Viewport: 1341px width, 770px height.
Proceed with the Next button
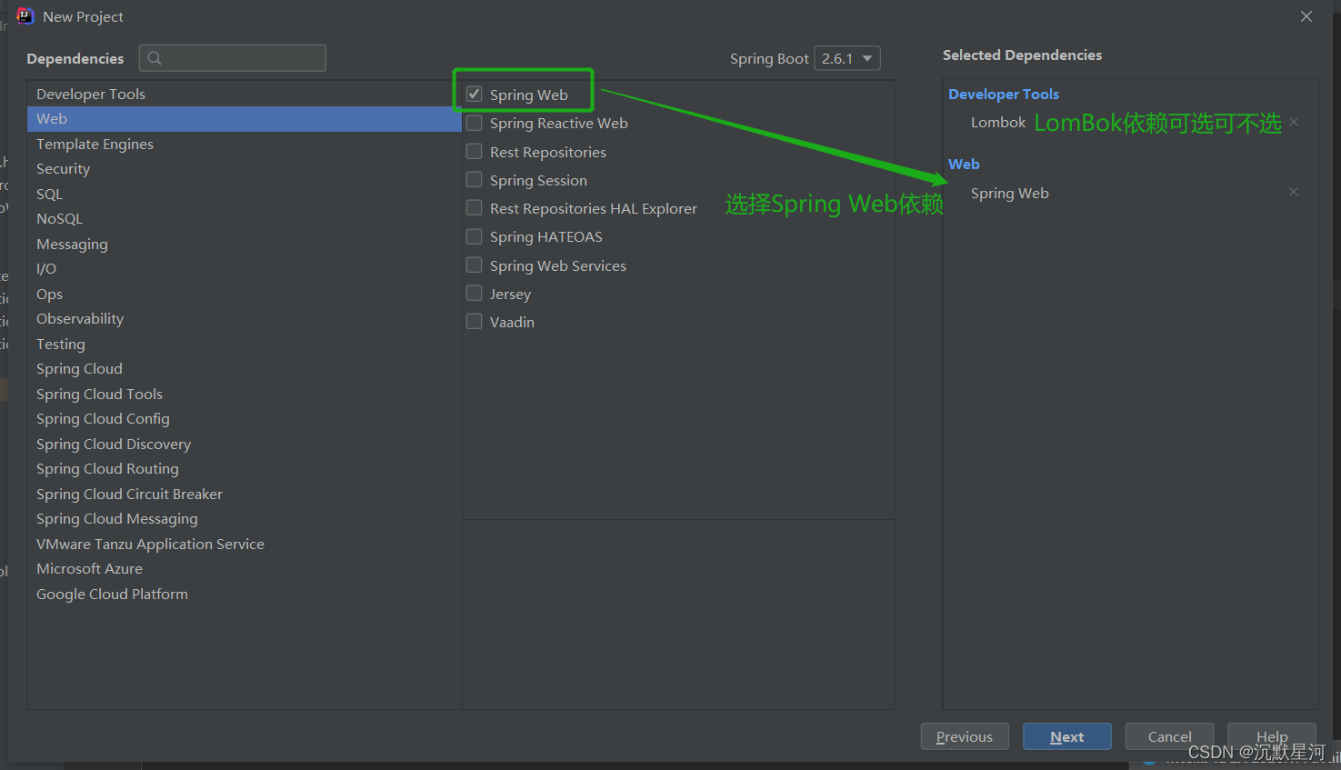tap(1066, 736)
